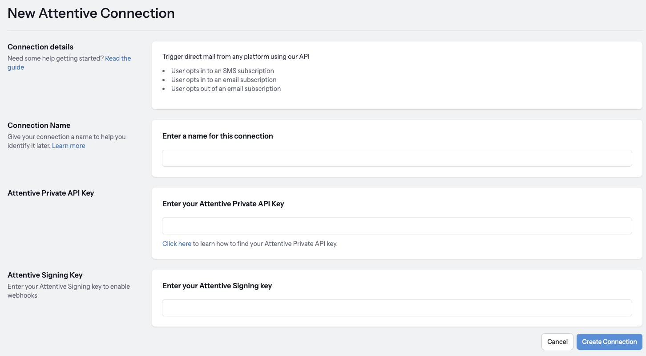646x356 pixels.
Task: Click the "Connection details" section heading
Action: coord(40,47)
